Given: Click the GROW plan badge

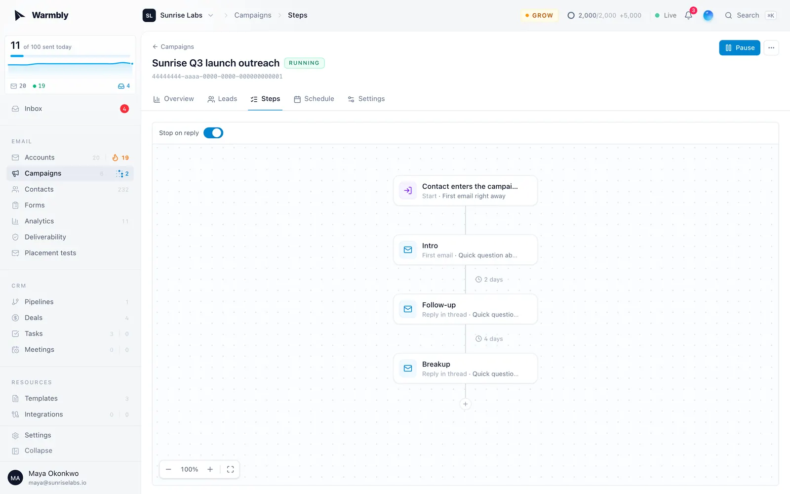Looking at the screenshot, I should point(539,15).
